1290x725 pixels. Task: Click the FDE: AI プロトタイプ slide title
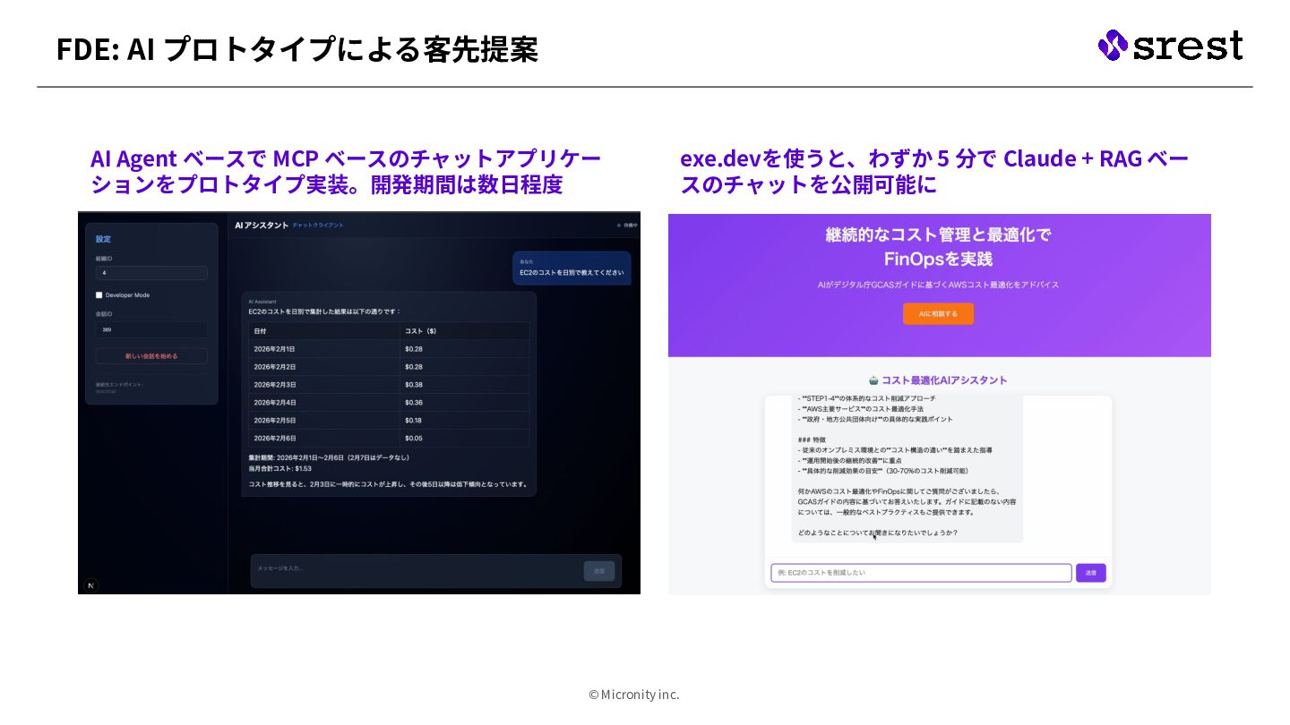click(x=297, y=48)
